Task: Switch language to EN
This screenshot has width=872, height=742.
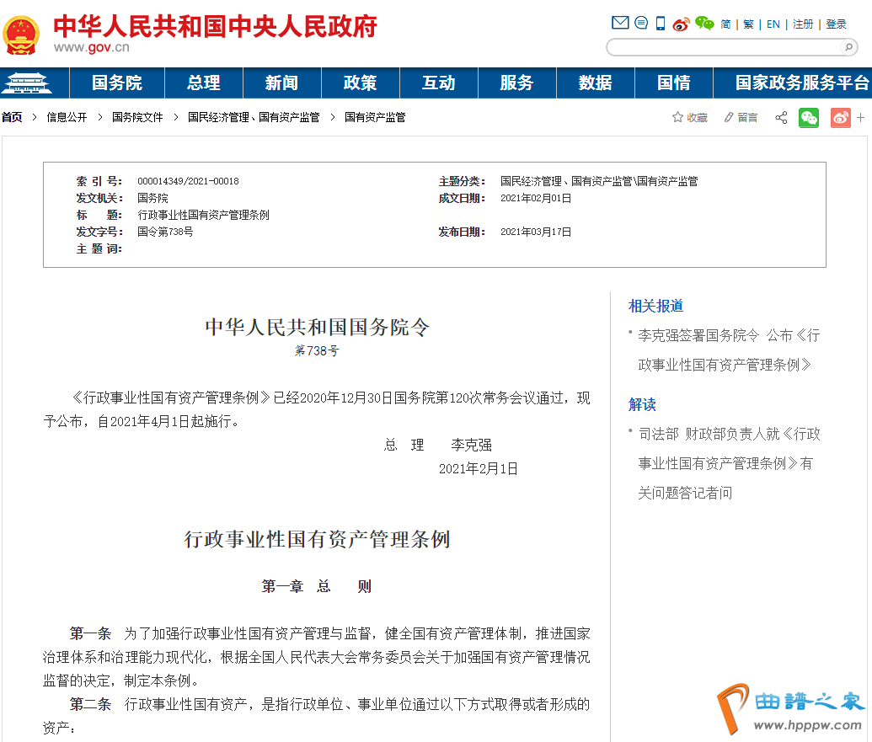Action: point(773,24)
